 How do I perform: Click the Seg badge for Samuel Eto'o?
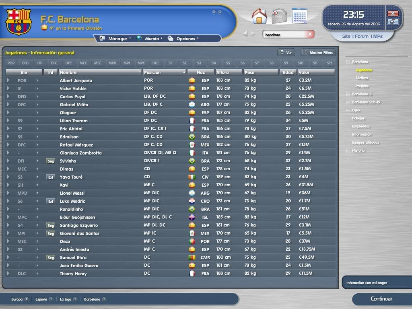51,257
